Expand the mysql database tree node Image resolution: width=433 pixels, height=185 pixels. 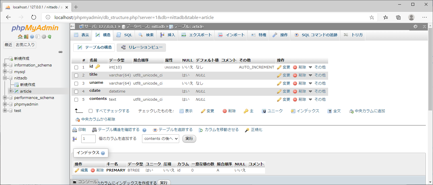tap(5, 72)
